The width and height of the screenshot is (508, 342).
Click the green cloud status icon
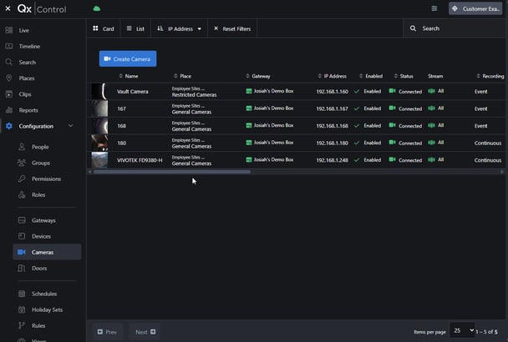(97, 8)
